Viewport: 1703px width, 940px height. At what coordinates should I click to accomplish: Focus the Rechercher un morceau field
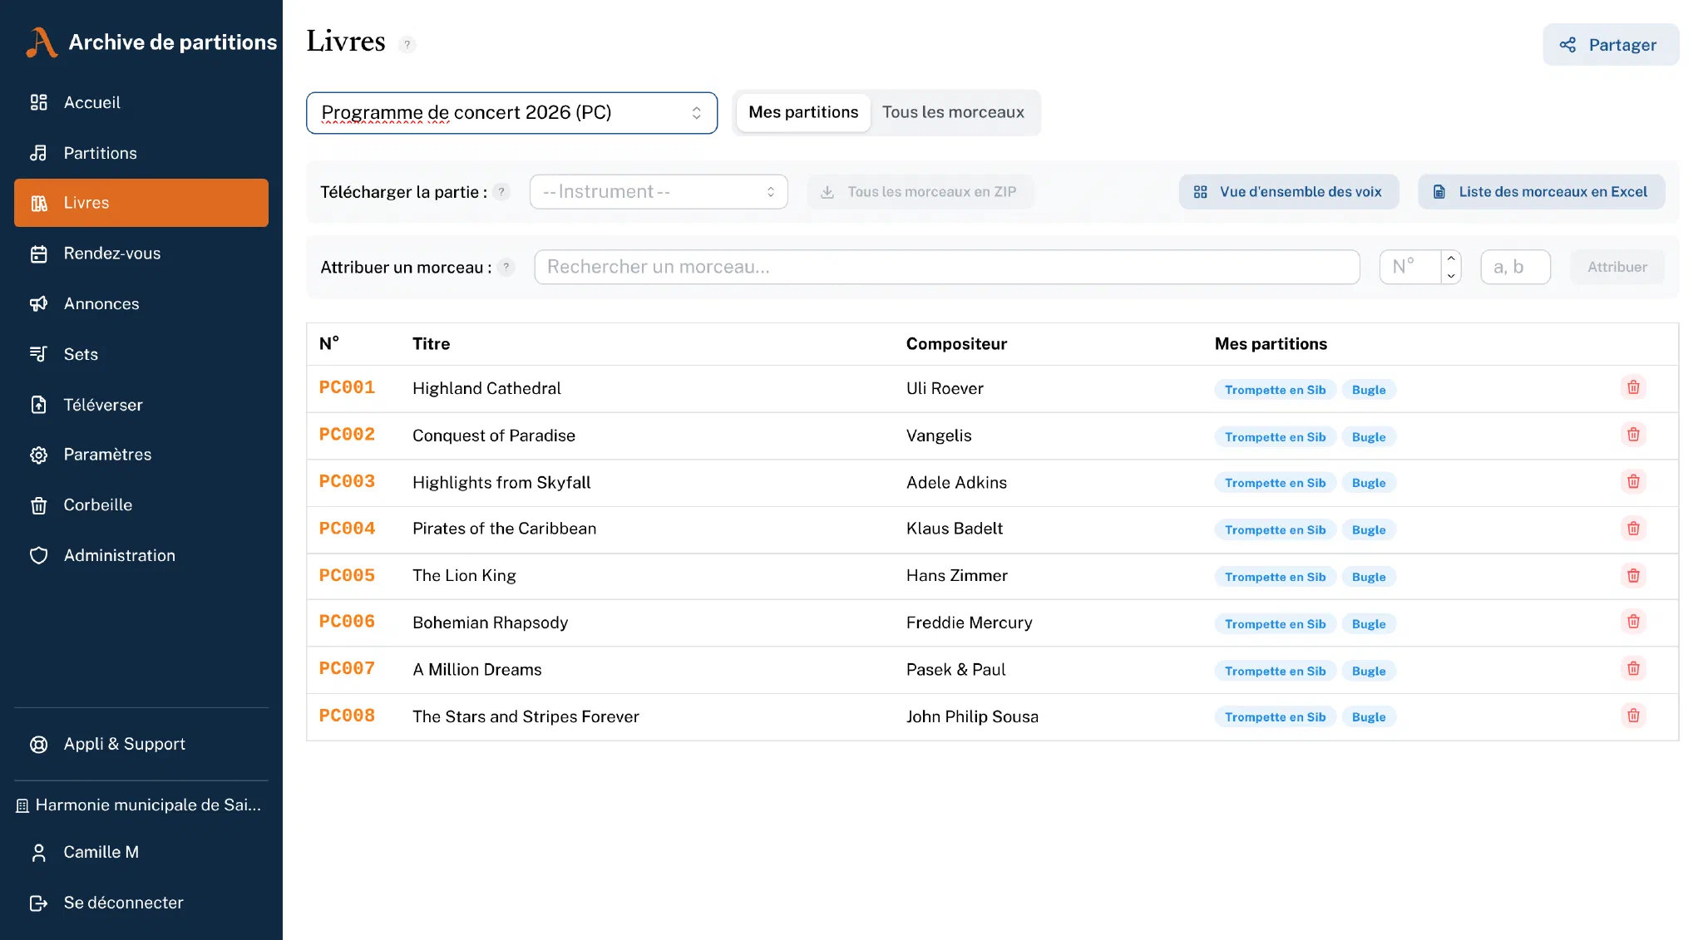[x=947, y=268]
